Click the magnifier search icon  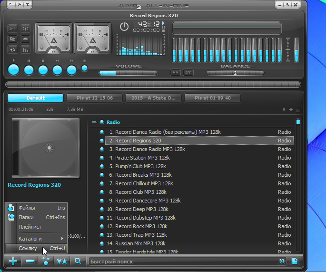[x=78, y=262]
